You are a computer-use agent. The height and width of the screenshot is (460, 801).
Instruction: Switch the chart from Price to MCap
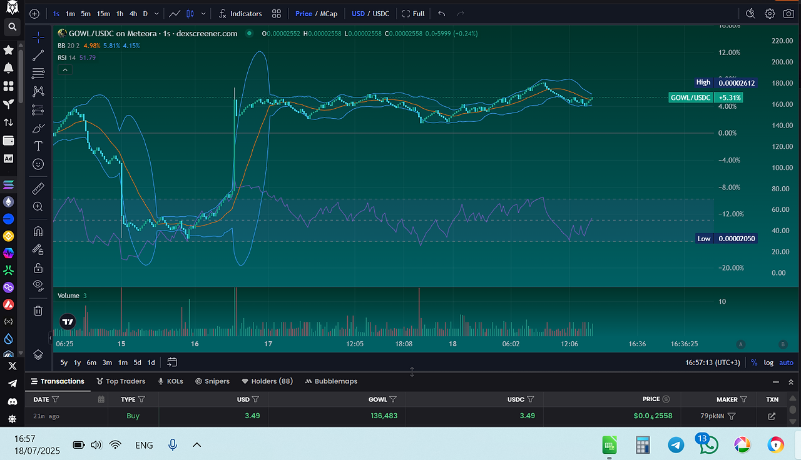[329, 14]
